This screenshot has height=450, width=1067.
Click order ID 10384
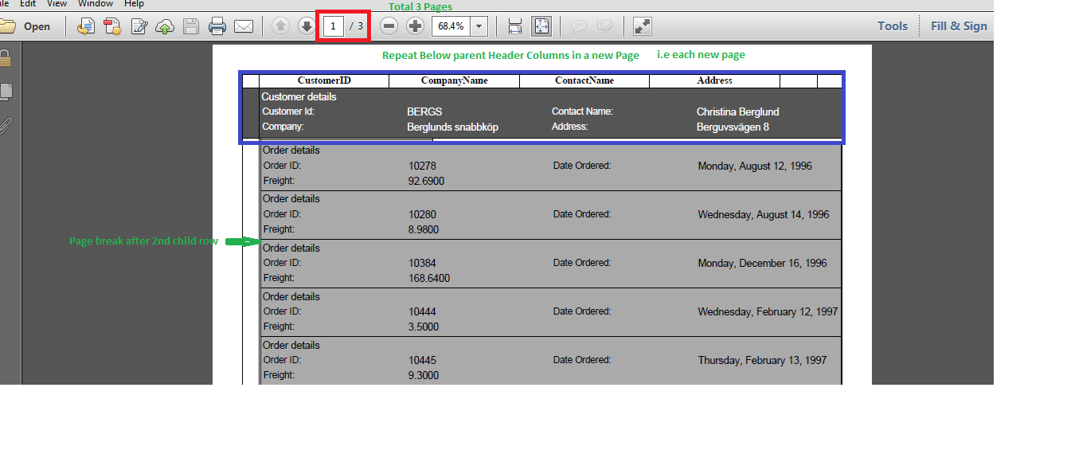point(422,264)
